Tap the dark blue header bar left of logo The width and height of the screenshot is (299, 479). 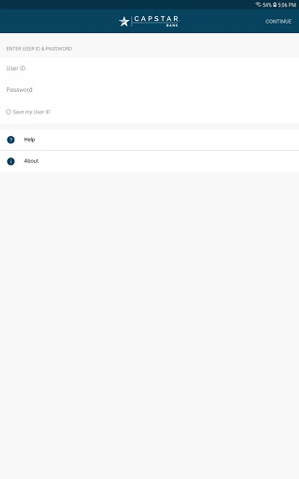click(x=58, y=21)
